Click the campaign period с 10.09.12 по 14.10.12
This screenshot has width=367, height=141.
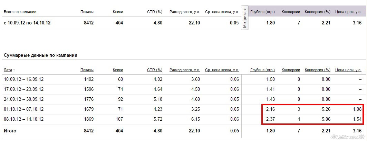[x=27, y=23]
